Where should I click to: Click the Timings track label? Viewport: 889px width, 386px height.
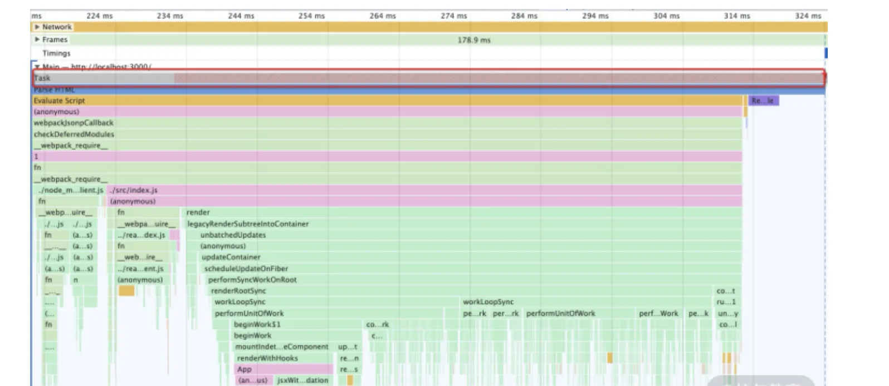pyautogui.click(x=56, y=53)
